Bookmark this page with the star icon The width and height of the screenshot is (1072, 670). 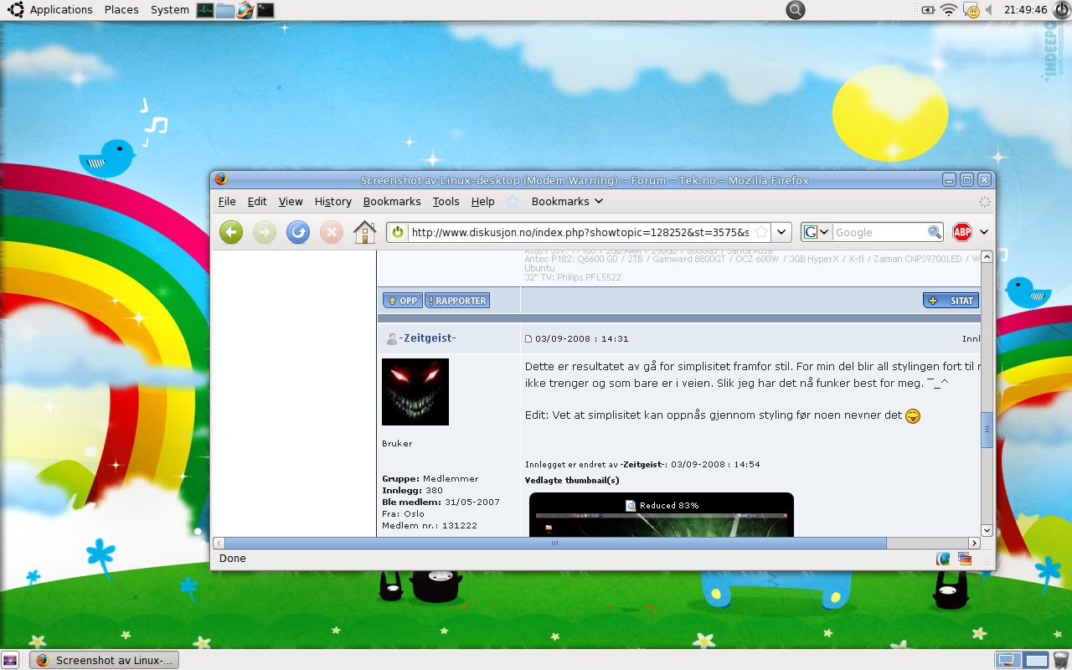click(760, 232)
